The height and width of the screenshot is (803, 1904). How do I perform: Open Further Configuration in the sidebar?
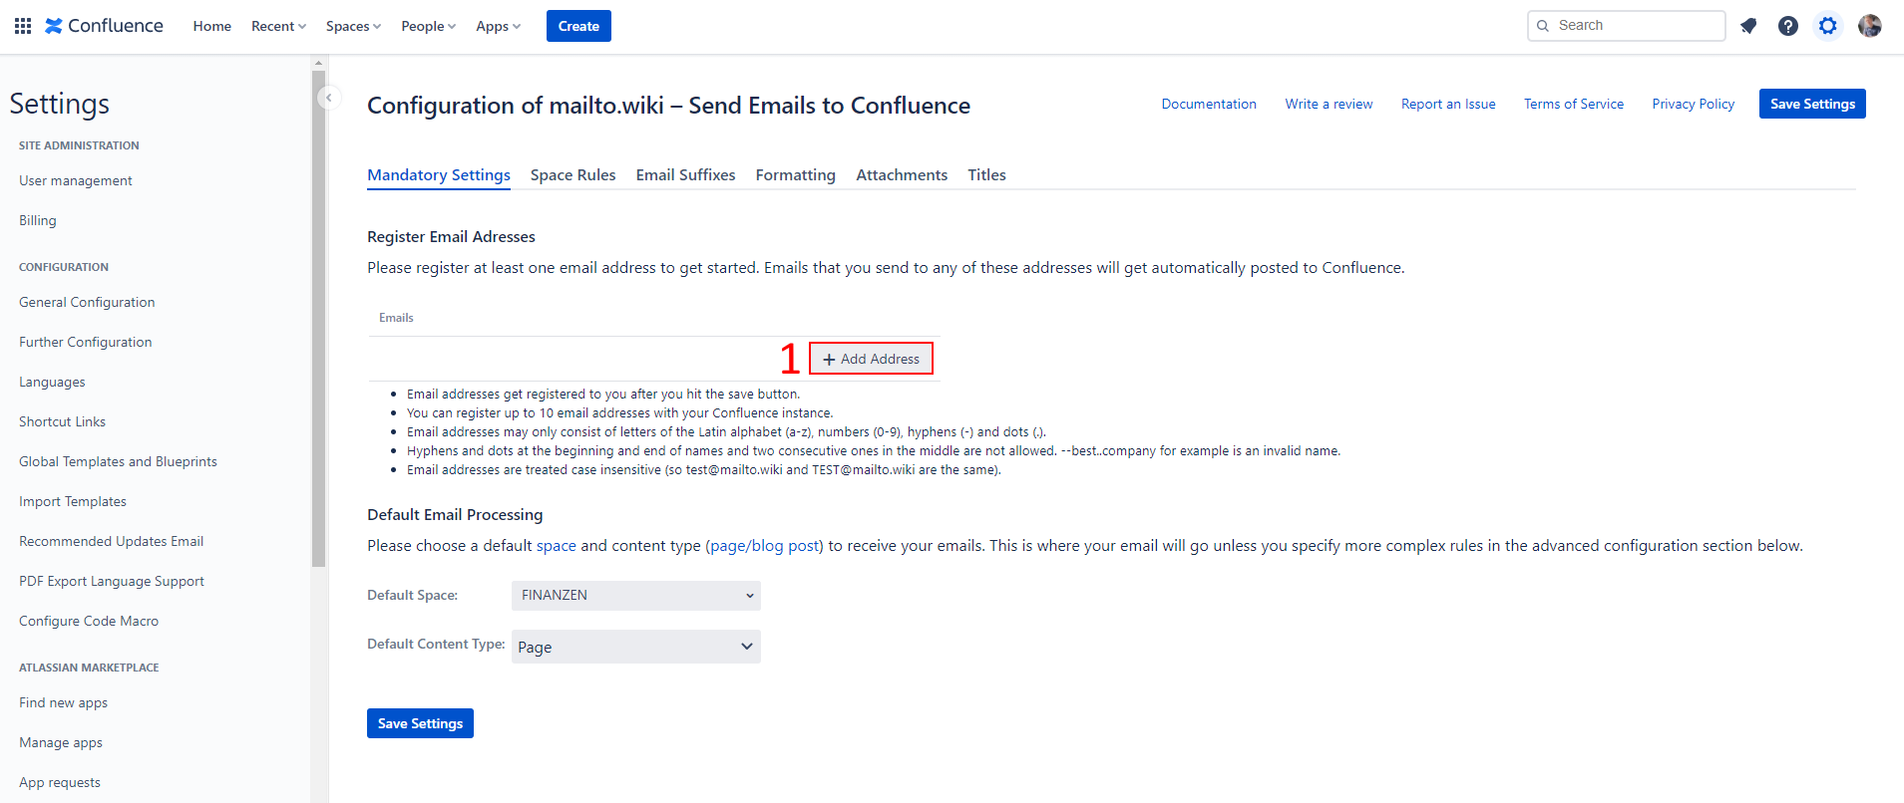click(86, 342)
